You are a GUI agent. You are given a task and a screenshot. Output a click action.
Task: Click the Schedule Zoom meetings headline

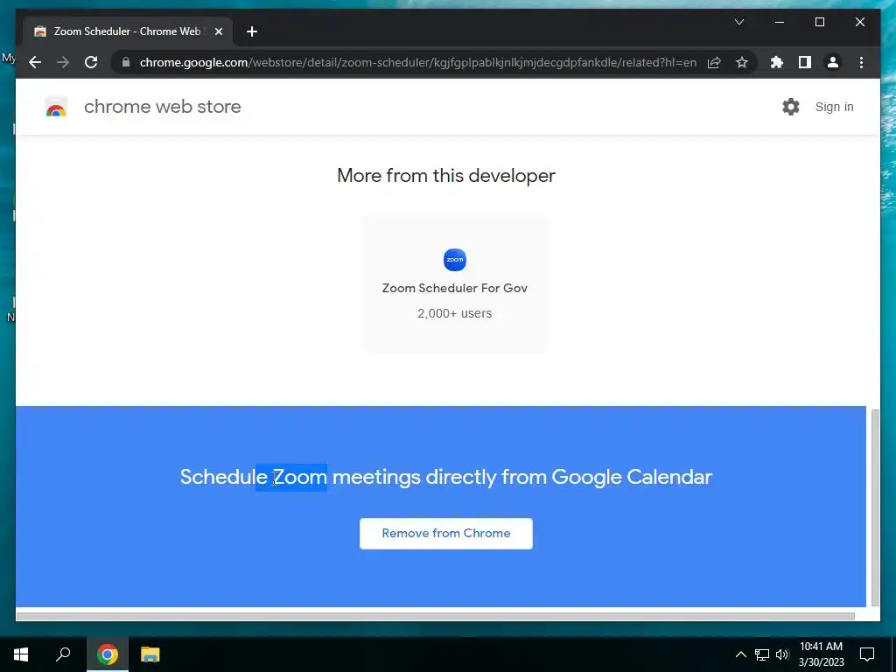click(446, 477)
